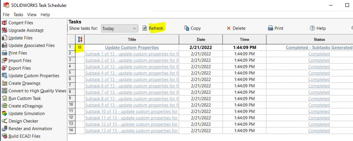Select the Build ECAD Files icon
This screenshot has width=353, height=141.
coord(4,136)
